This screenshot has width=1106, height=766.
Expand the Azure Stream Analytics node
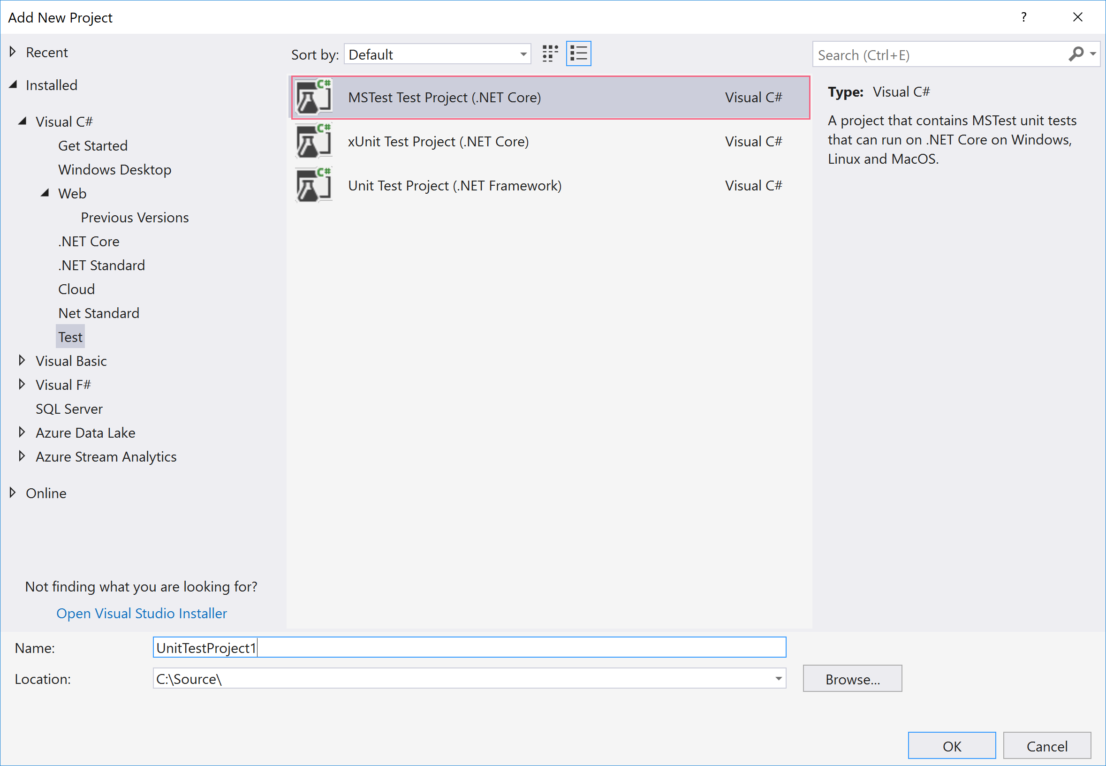22,456
